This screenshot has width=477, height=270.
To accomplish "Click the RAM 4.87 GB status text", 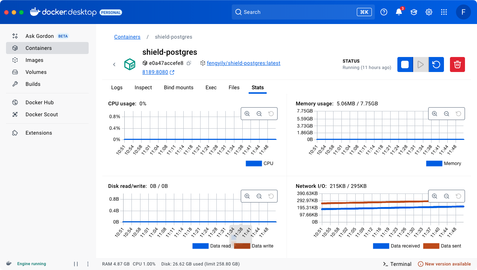I will click(x=116, y=264).
